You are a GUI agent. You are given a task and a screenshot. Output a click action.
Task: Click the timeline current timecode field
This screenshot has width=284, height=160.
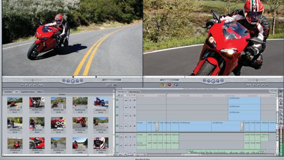click(x=130, y=95)
